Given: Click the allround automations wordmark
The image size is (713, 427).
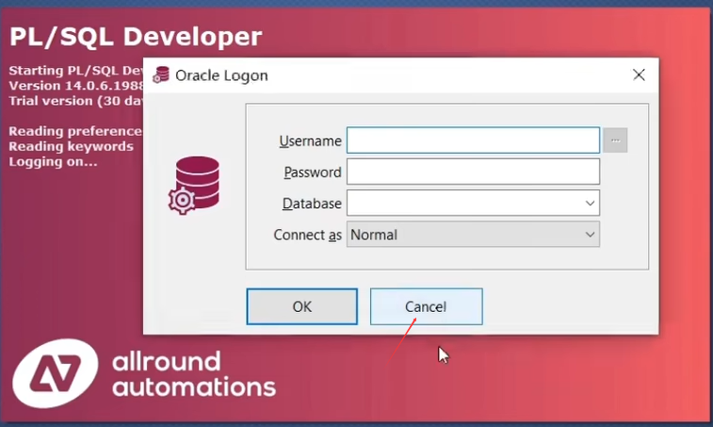Looking at the screenshot, I should click(x=194, y=374).
